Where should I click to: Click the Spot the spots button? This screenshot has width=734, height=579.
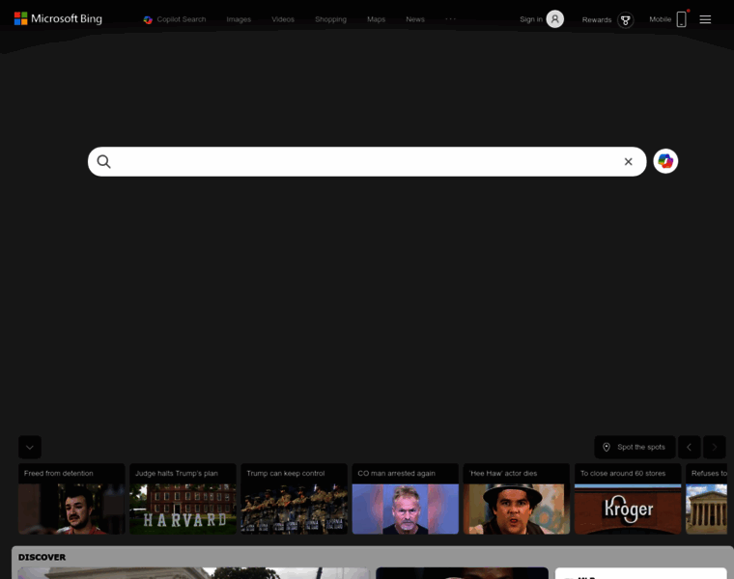[635, 447]
